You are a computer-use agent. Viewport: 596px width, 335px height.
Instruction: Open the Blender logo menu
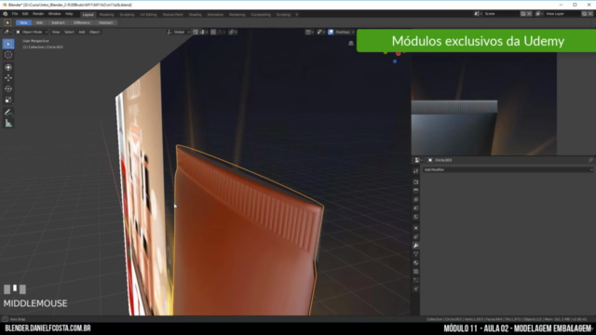click(6, 14)
